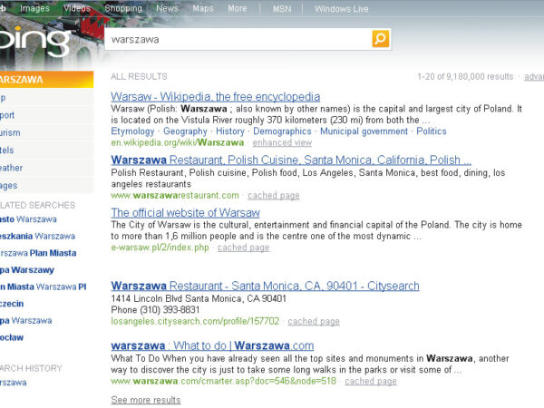The width and height of the screenshot is (544, 408).
Task: Open Warszawa Restaurant Citysearch result
Action: [265, 286]
